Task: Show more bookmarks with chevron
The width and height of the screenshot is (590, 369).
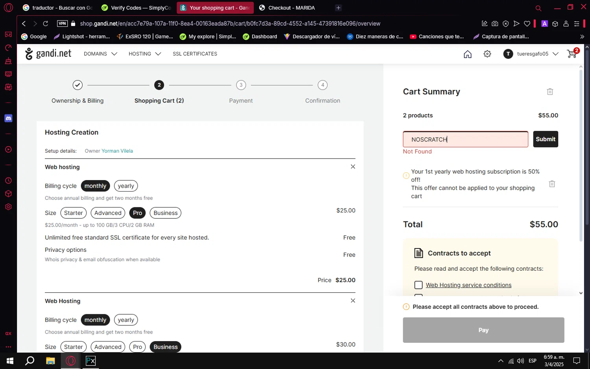Action: (x=582, y=37)
